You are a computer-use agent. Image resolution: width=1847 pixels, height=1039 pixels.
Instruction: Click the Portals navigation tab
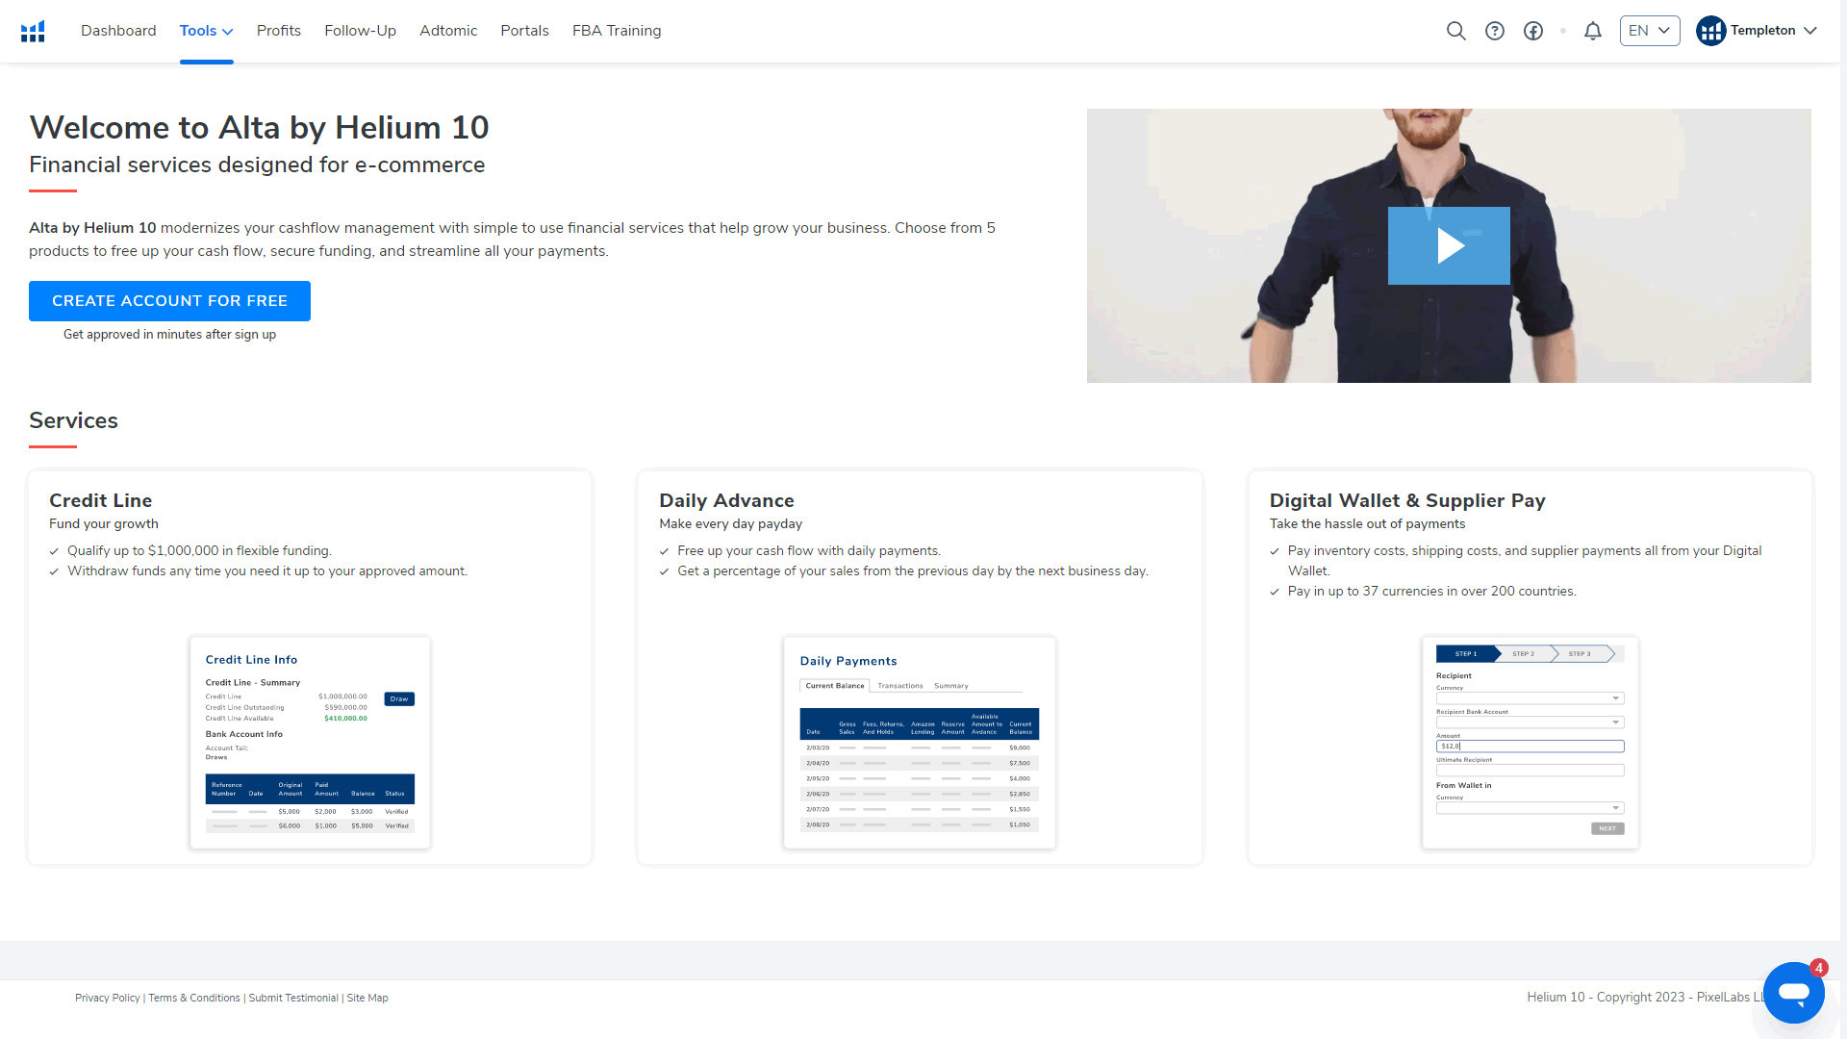pos(524,31)
